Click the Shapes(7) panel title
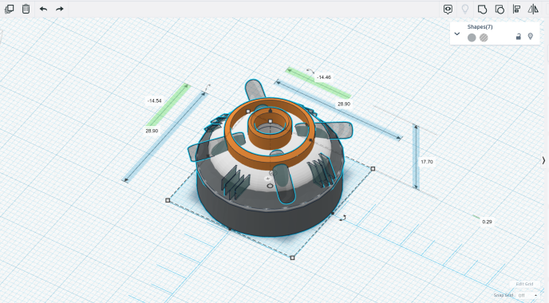The width and height of the screenshot is (549, 303). coord(480,27)
